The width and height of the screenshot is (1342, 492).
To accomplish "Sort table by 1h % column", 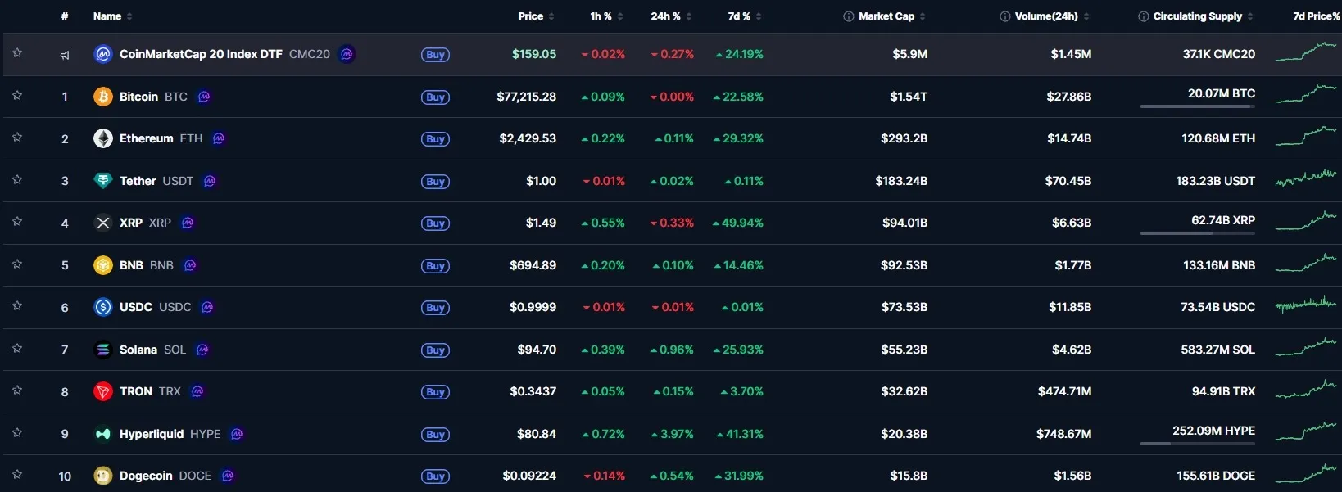I will click(x=607, y=16).
